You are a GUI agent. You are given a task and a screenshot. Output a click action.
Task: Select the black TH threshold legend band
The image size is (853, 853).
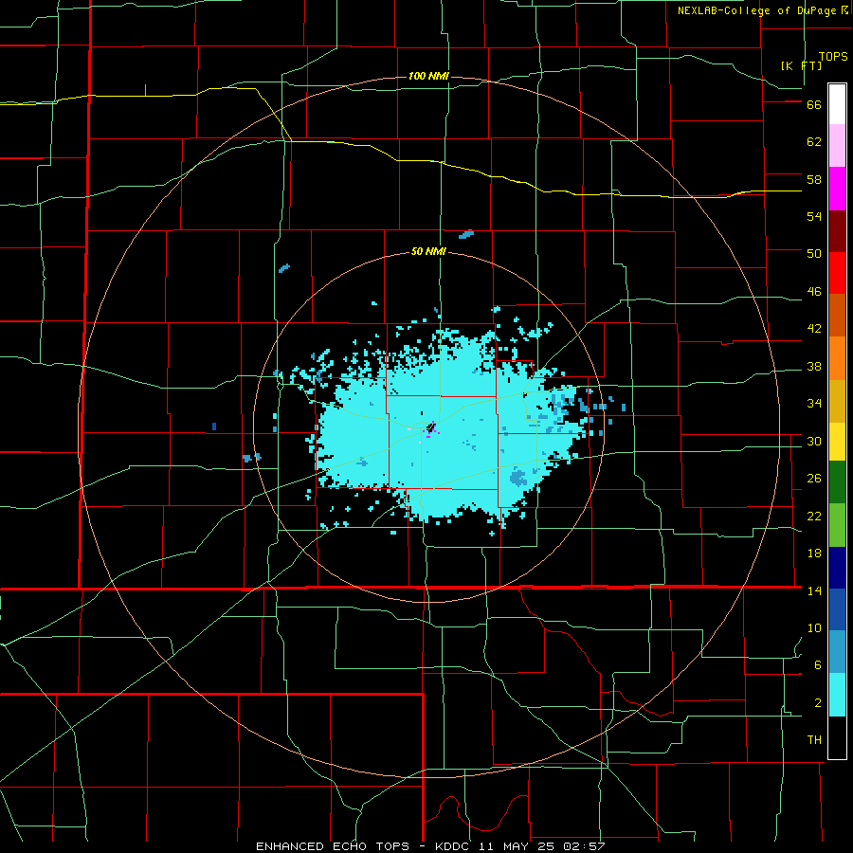(837, 737)
